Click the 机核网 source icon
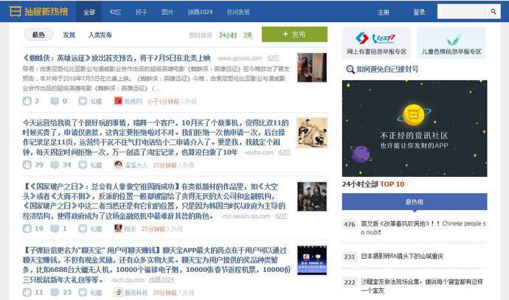This screenshot has height=300, width=509. (118, 101)
